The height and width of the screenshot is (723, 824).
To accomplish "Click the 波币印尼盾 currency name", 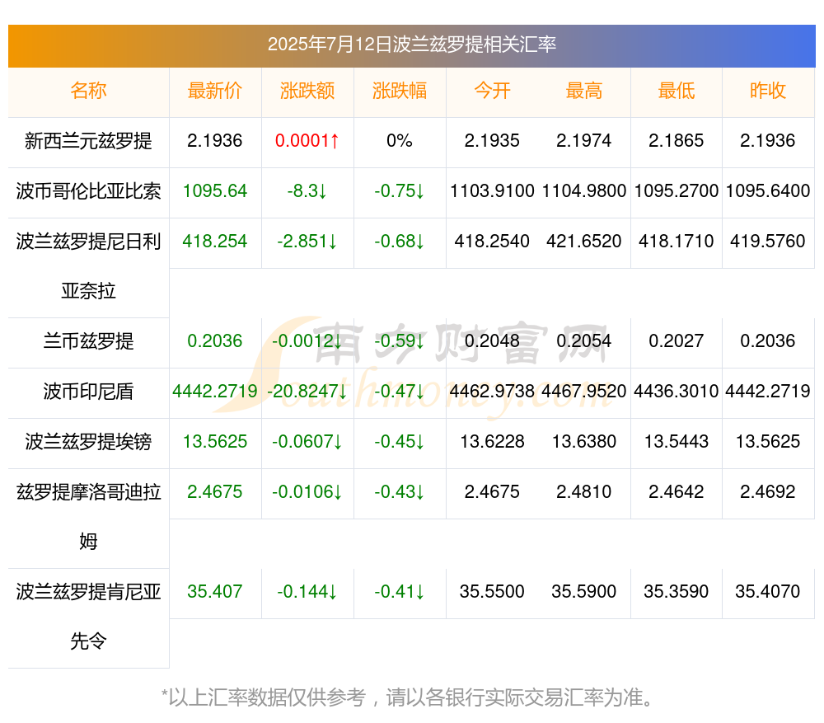I will point(88,392).
